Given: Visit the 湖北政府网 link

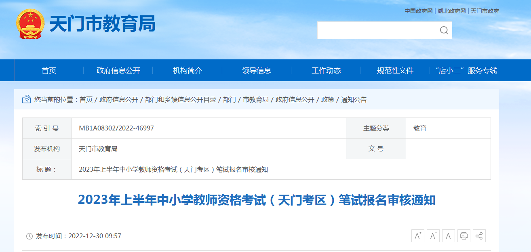Looking at the screenshot, I should pos(451,11).
